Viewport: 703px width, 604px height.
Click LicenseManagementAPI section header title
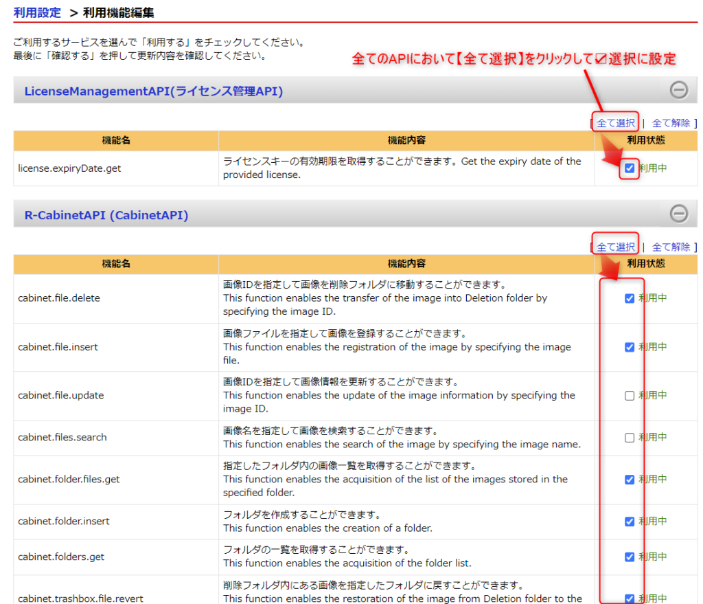coord(154,91)
